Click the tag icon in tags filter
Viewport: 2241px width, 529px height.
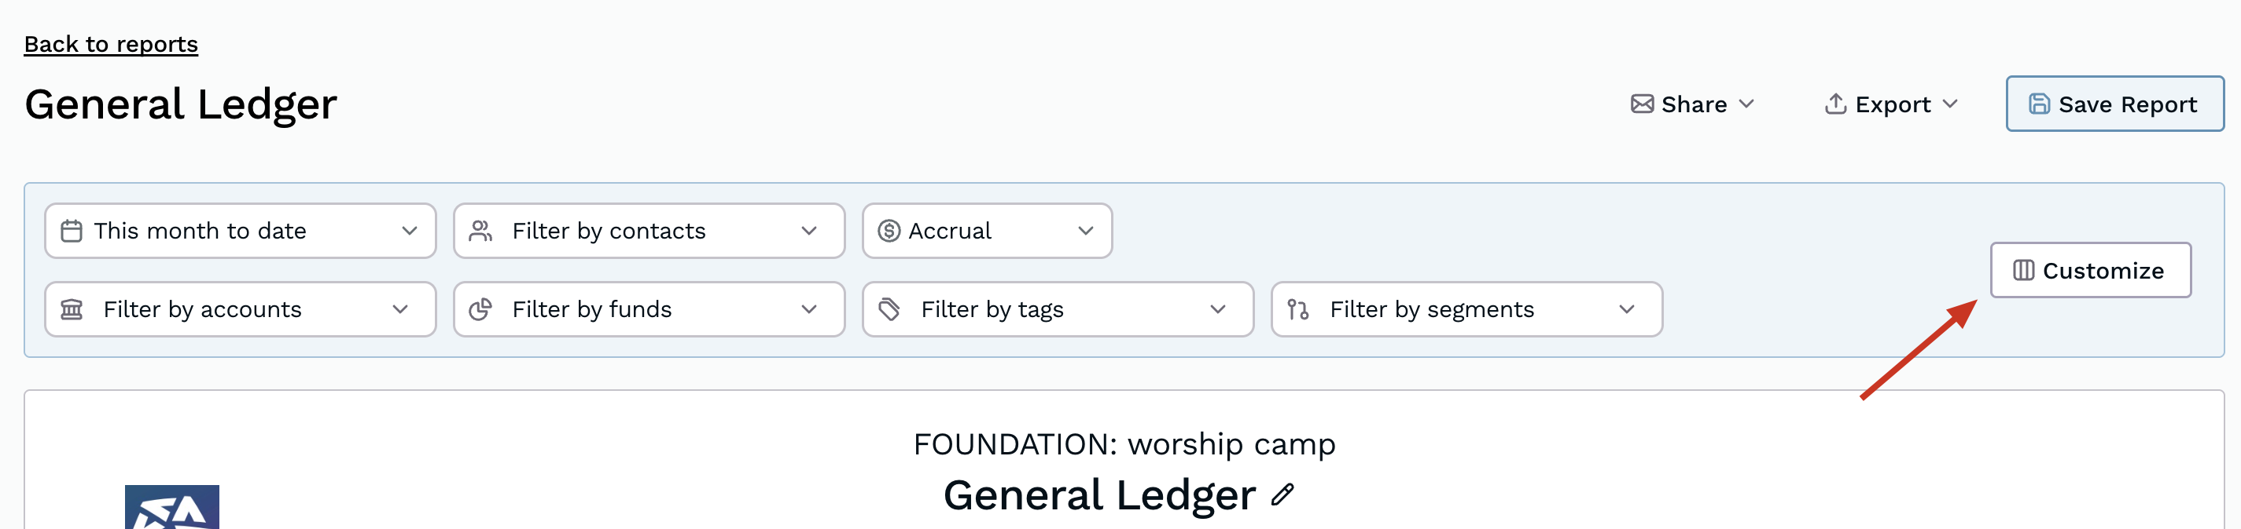coord(889,309)
